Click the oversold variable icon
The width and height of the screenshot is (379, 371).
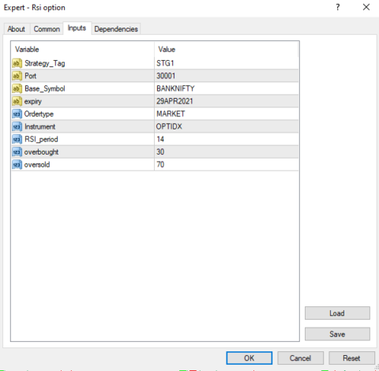pyautogui.click(x=17, y=165)
